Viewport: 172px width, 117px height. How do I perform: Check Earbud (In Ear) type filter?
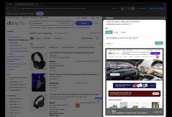click(8, 82)
